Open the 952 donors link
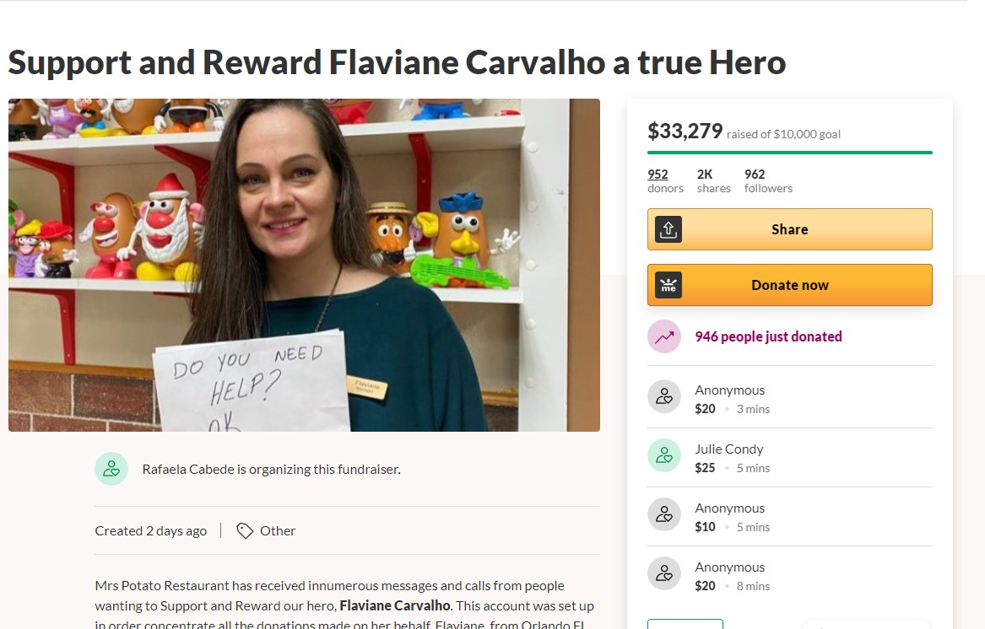Image resolution: width=985 pixels, height=629 pixels. click(665, 180)
